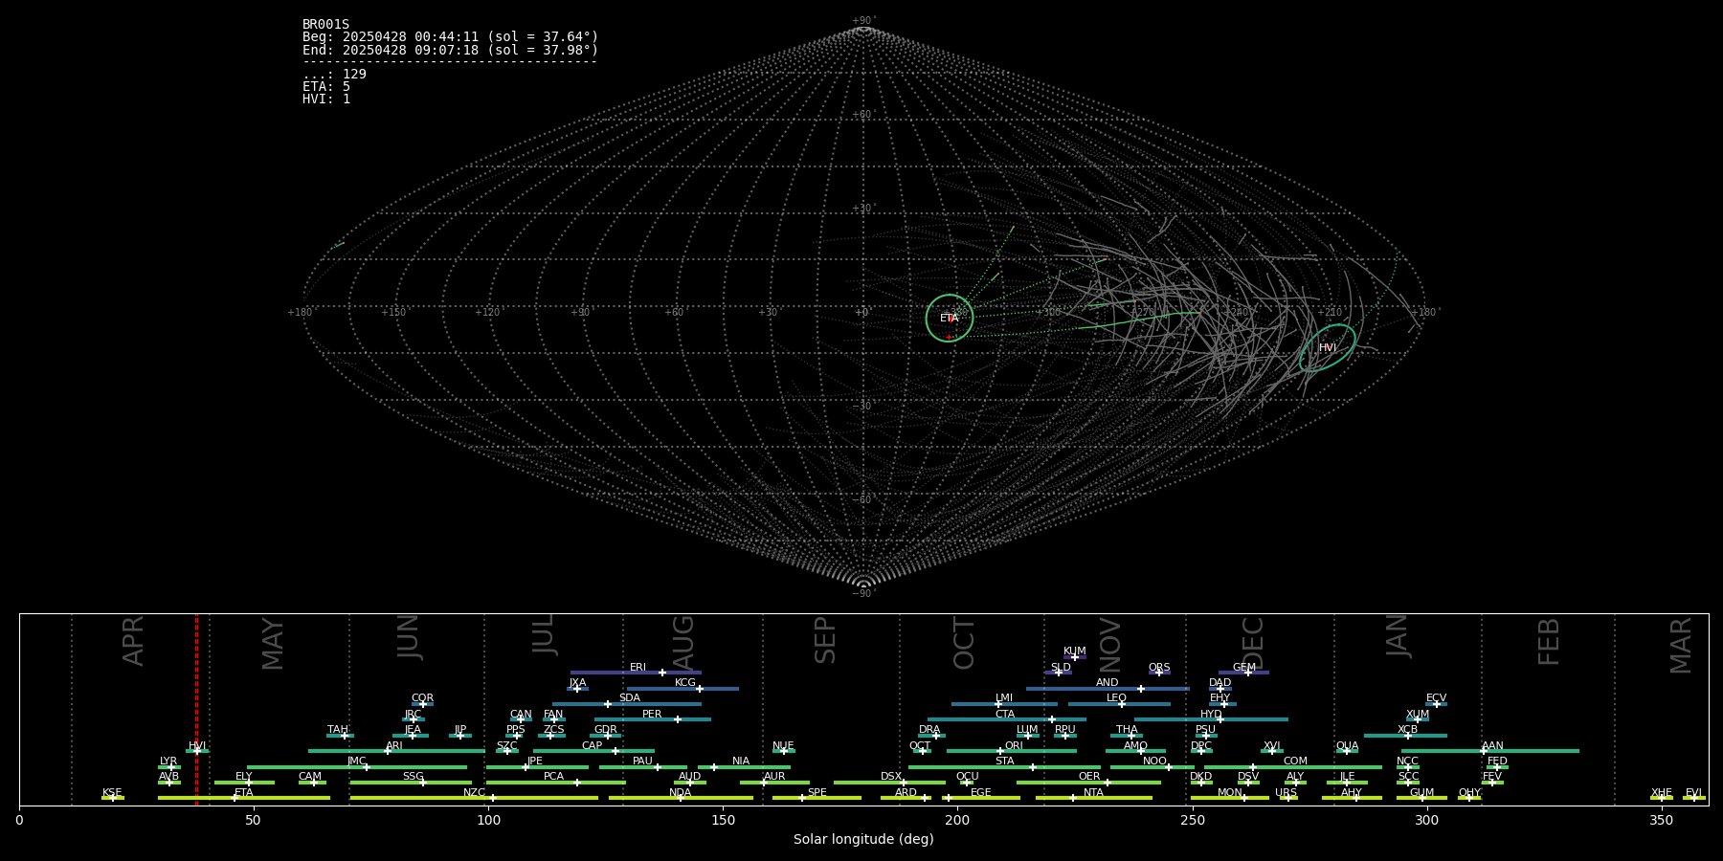Click the LMI shower label

click(1003, 698)
